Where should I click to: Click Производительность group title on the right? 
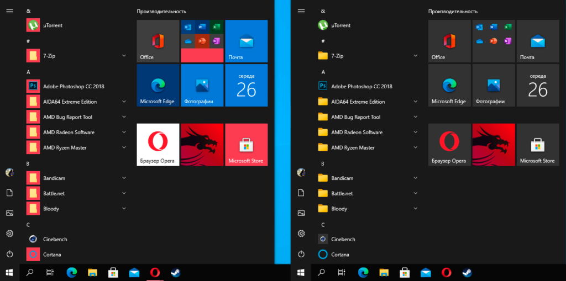point(453,12)
